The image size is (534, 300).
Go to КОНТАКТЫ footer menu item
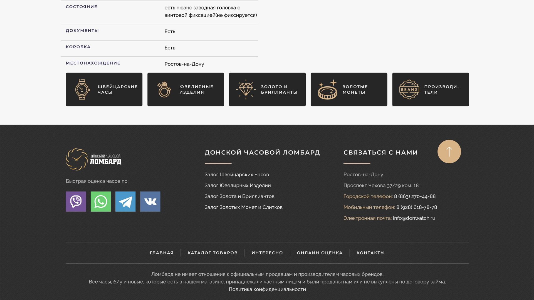click(370, 253)
